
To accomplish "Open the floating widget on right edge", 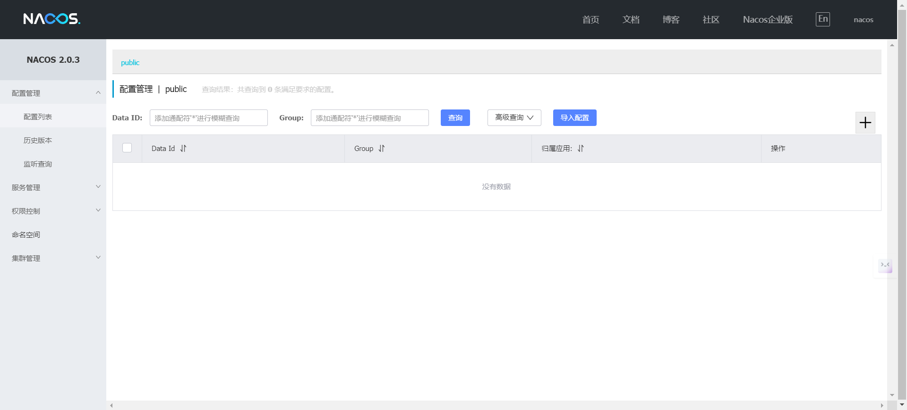I will coord(885,266).
